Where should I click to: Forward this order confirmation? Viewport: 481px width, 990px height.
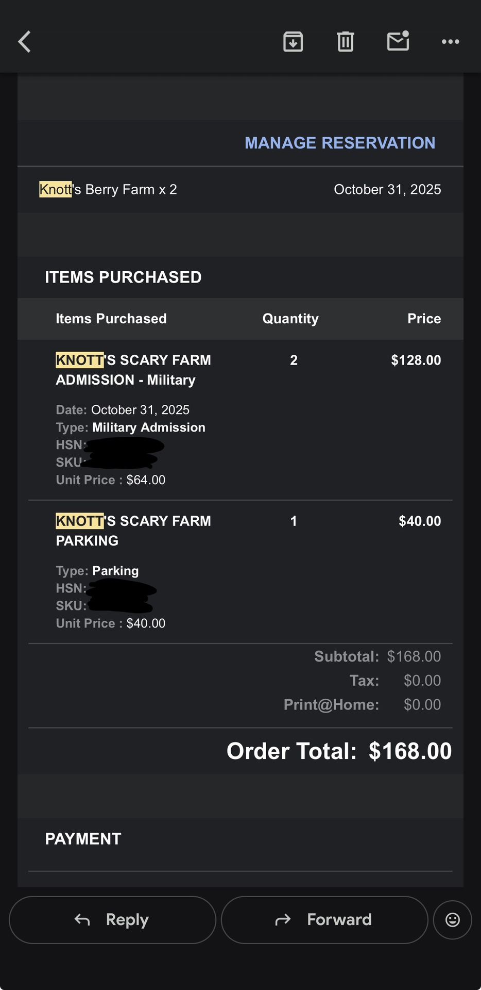click(324, 919)
